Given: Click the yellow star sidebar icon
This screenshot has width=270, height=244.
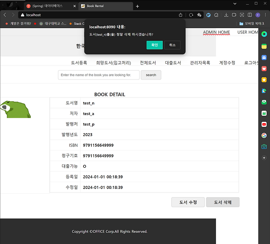Looking at the screenshot, I should coord(264,80).
